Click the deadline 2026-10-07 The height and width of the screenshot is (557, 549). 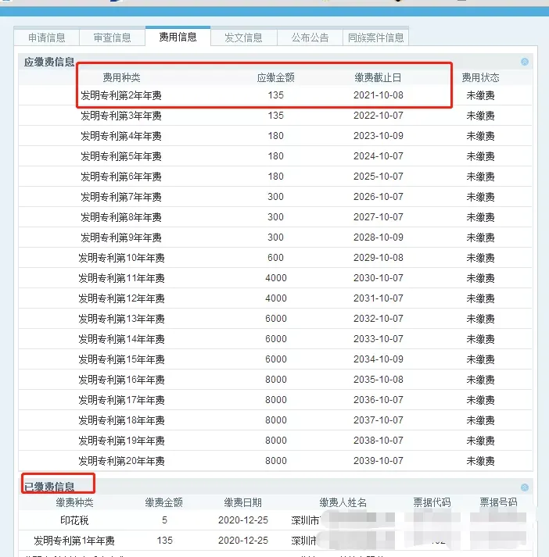379,196
